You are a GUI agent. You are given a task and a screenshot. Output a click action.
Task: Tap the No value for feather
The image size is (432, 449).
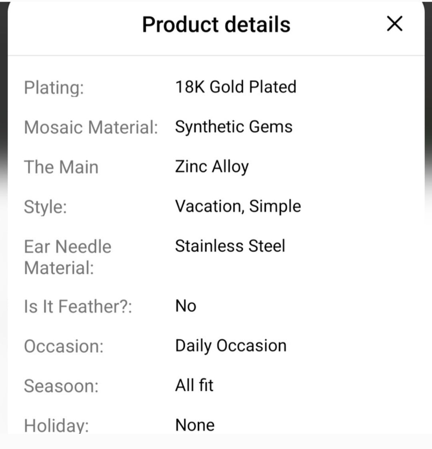[186, 306]
